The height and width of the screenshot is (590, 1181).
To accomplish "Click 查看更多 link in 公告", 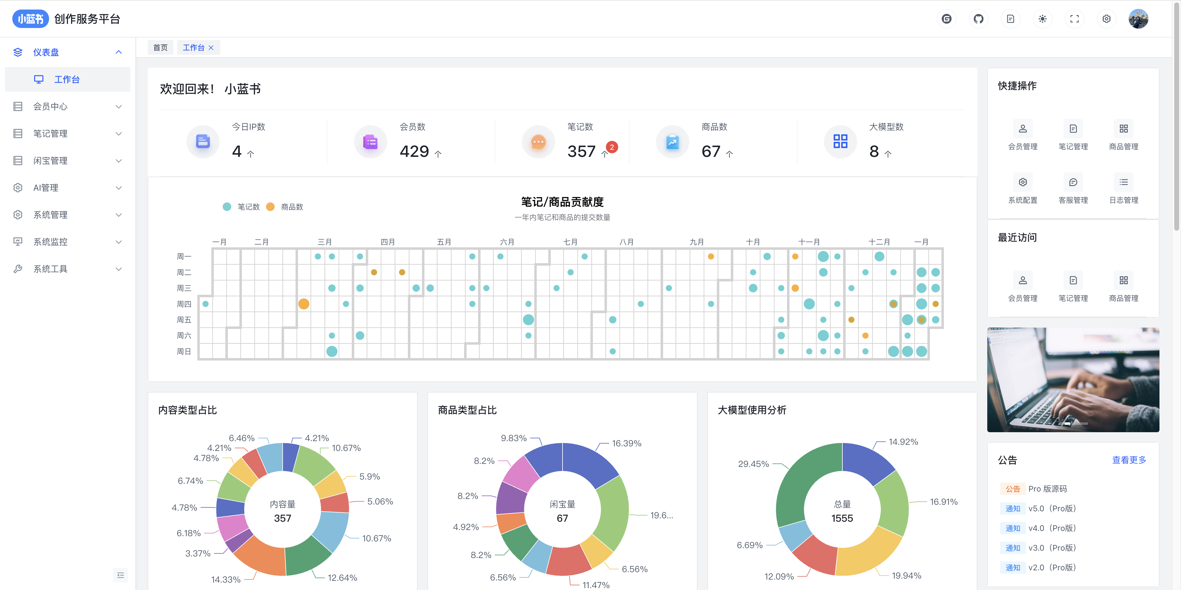I will pos(1129,460).
